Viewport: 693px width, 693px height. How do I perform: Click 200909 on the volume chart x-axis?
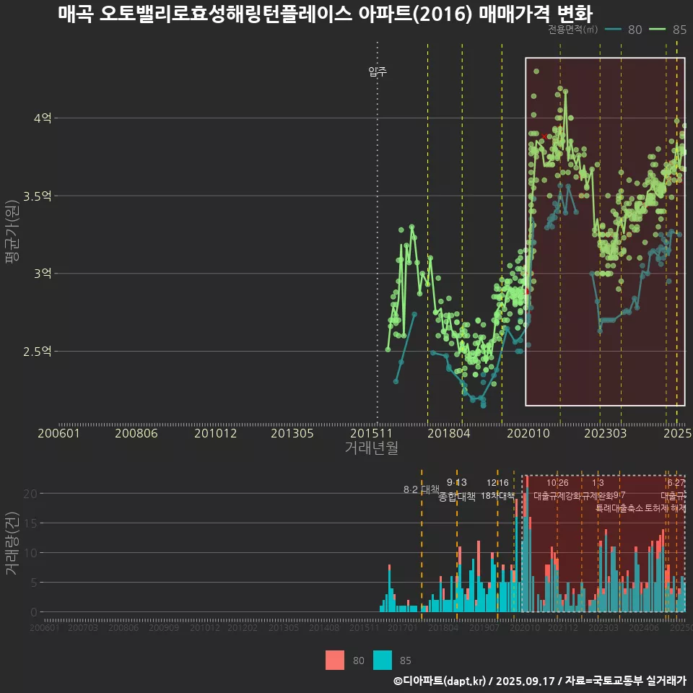(x=164, y=627)
